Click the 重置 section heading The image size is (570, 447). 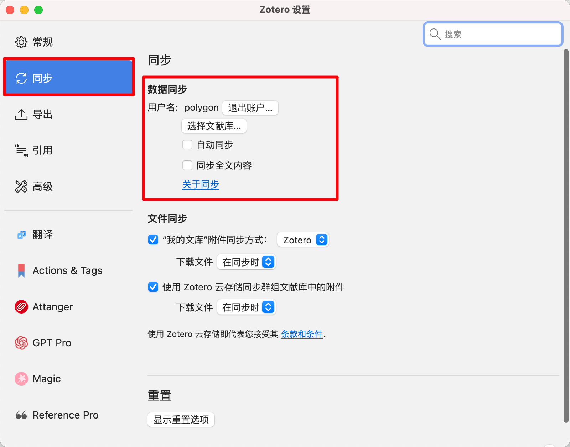(160, 395)
